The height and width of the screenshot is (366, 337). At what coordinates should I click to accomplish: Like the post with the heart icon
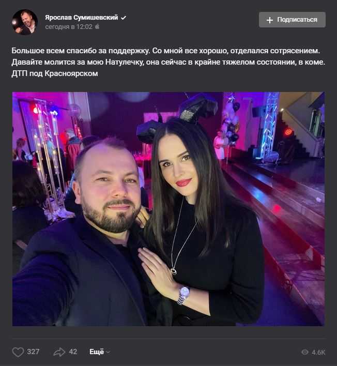[x=18, y=352]
